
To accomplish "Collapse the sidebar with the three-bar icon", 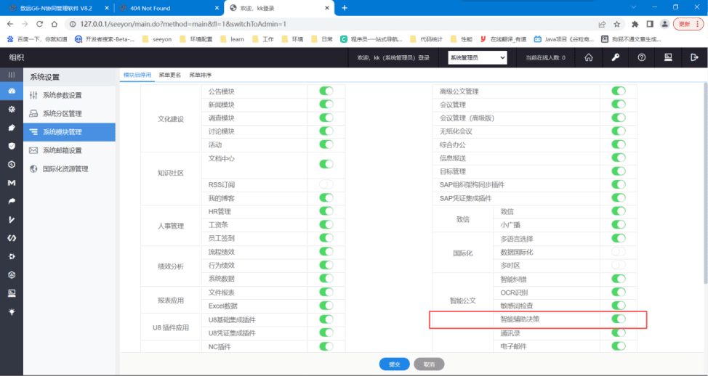I will (x=12, y=75).
